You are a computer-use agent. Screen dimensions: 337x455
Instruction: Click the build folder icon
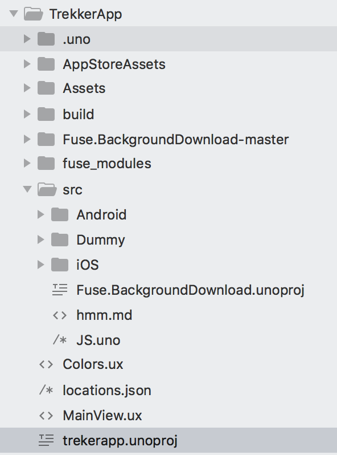point(46,114)
